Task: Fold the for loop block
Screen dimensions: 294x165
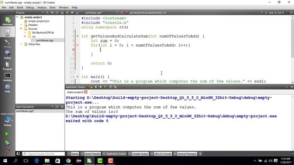Action: 78,45
